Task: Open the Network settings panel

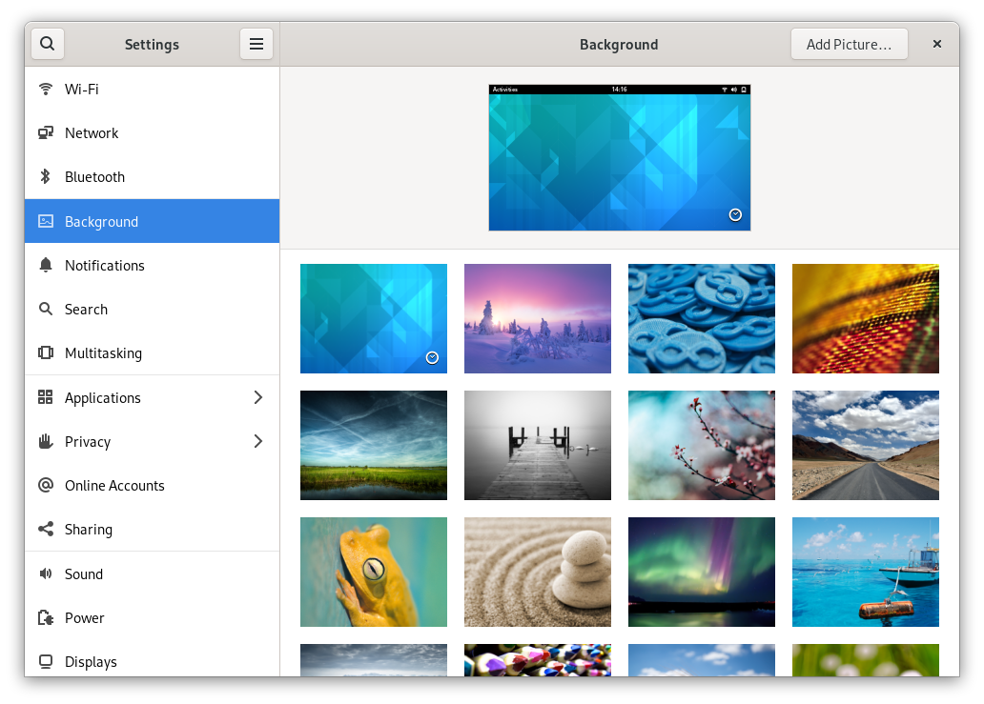Action: coord(92,133)
